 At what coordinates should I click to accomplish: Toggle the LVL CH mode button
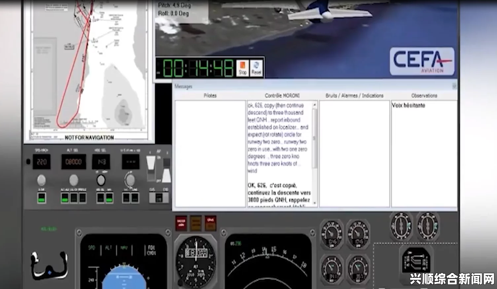74,198
